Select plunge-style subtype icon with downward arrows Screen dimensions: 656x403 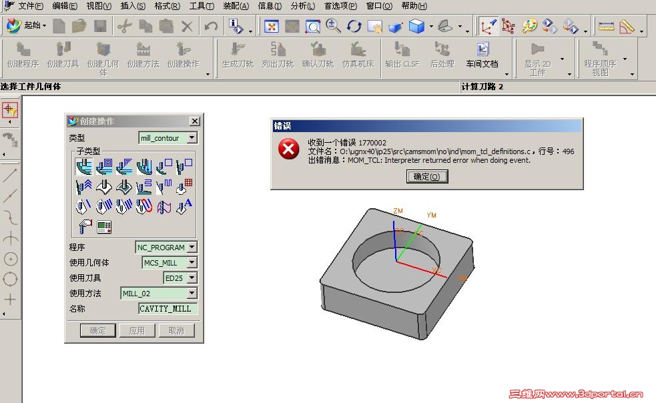pyautogui.click(x=144, y=167)
